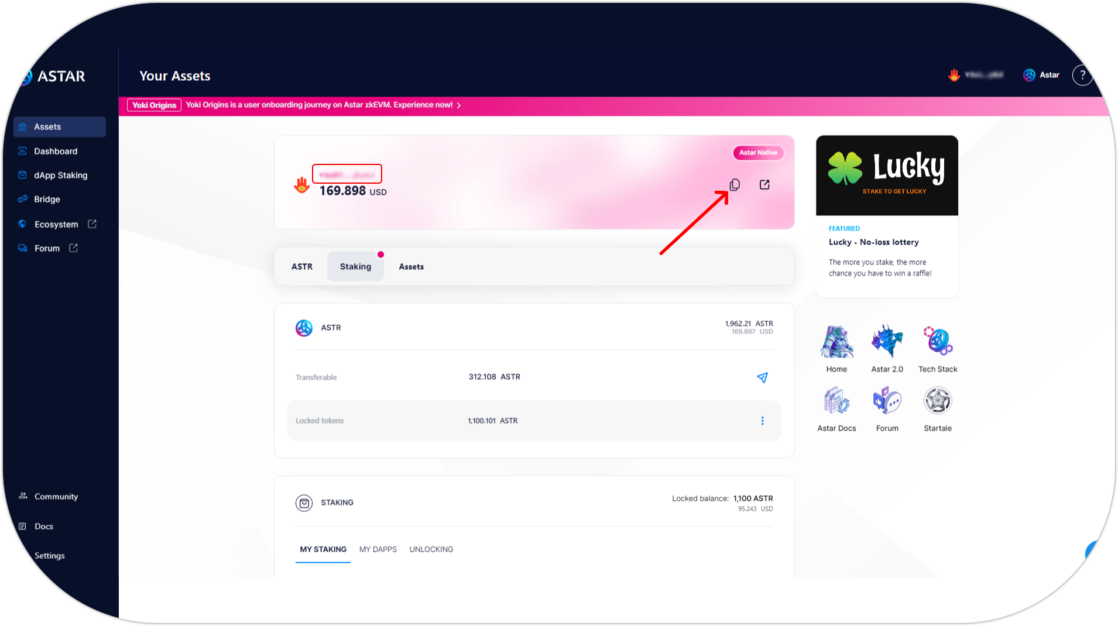Click the Startale shortcut icon
This screenshot has width=1118, height=626.
pyautogui.click(x=938, y=401)
